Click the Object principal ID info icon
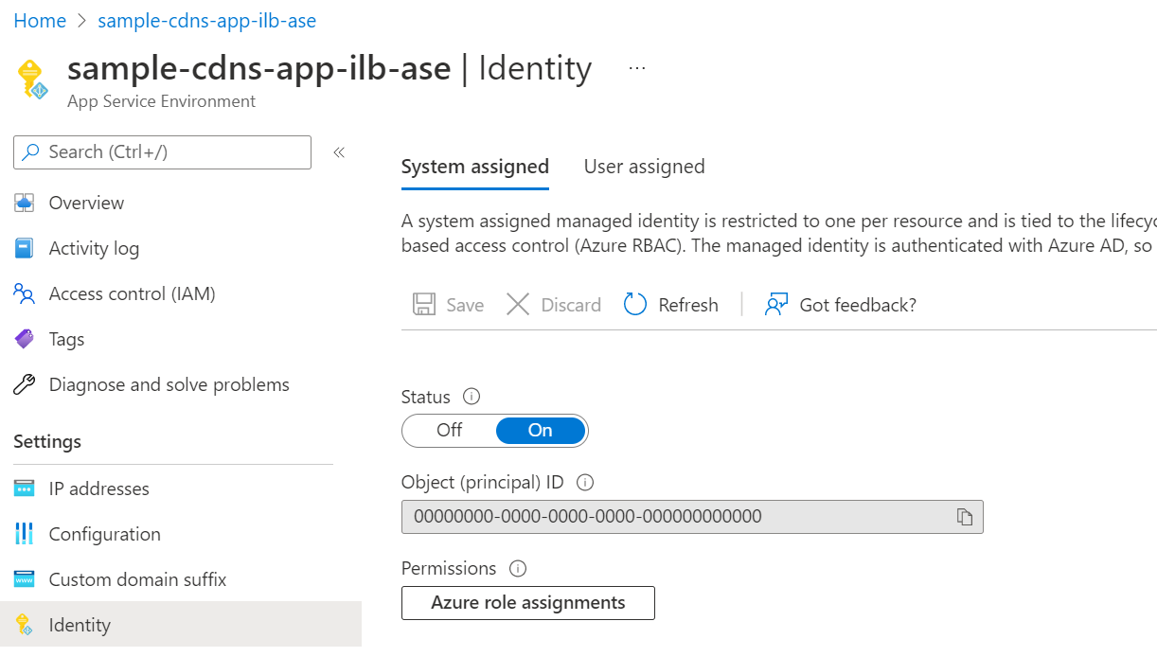This screenshot has width=1157, height=657. click(x=585, y=483)
